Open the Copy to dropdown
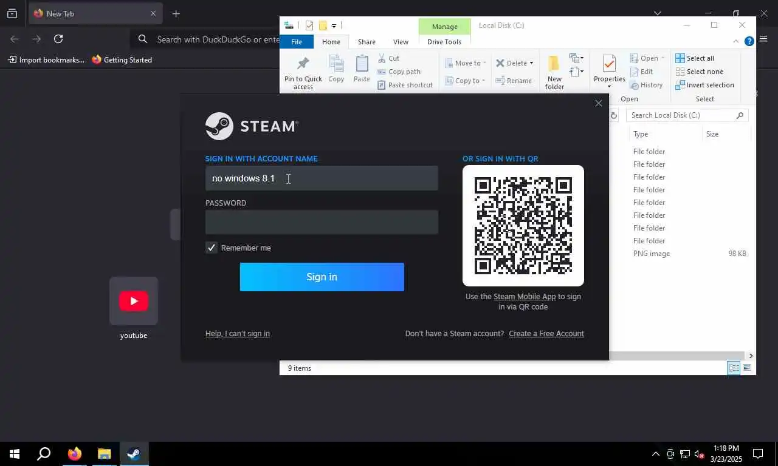Image resolution: width=778 pixels, height=466 pixels. pos(465,81)
